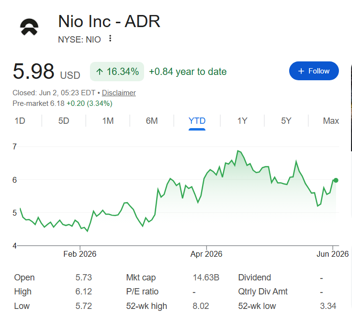This screenshot has width=352, height=322.
Task: Open the three-dot more options menu
Action: point(110,38)
